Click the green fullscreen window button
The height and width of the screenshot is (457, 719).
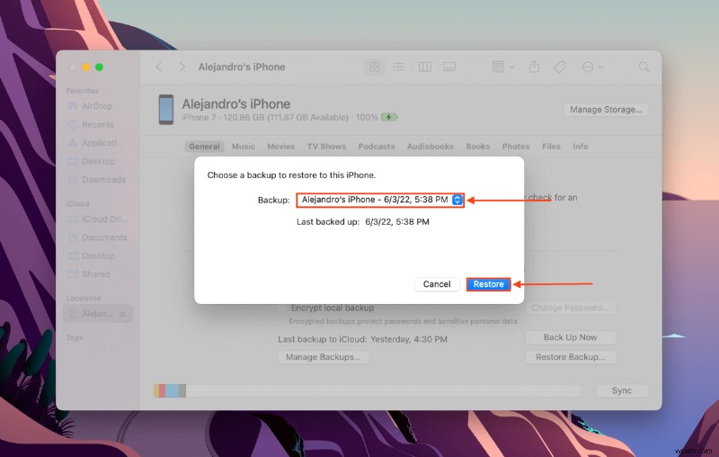point(99,67)
